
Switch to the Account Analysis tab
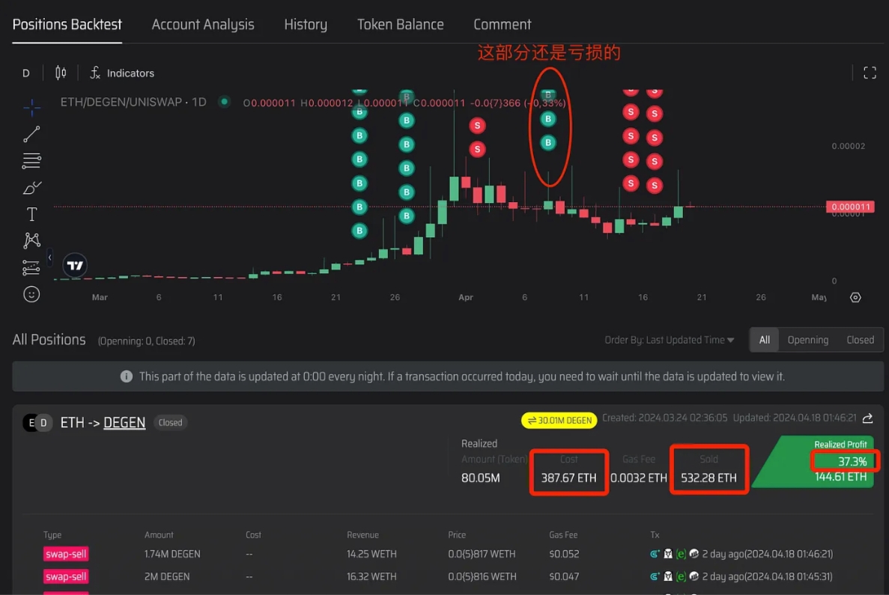(x=203, y=25)
